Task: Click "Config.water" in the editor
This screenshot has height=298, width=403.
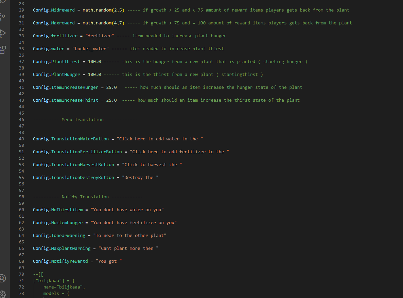Action: (49, 49)
